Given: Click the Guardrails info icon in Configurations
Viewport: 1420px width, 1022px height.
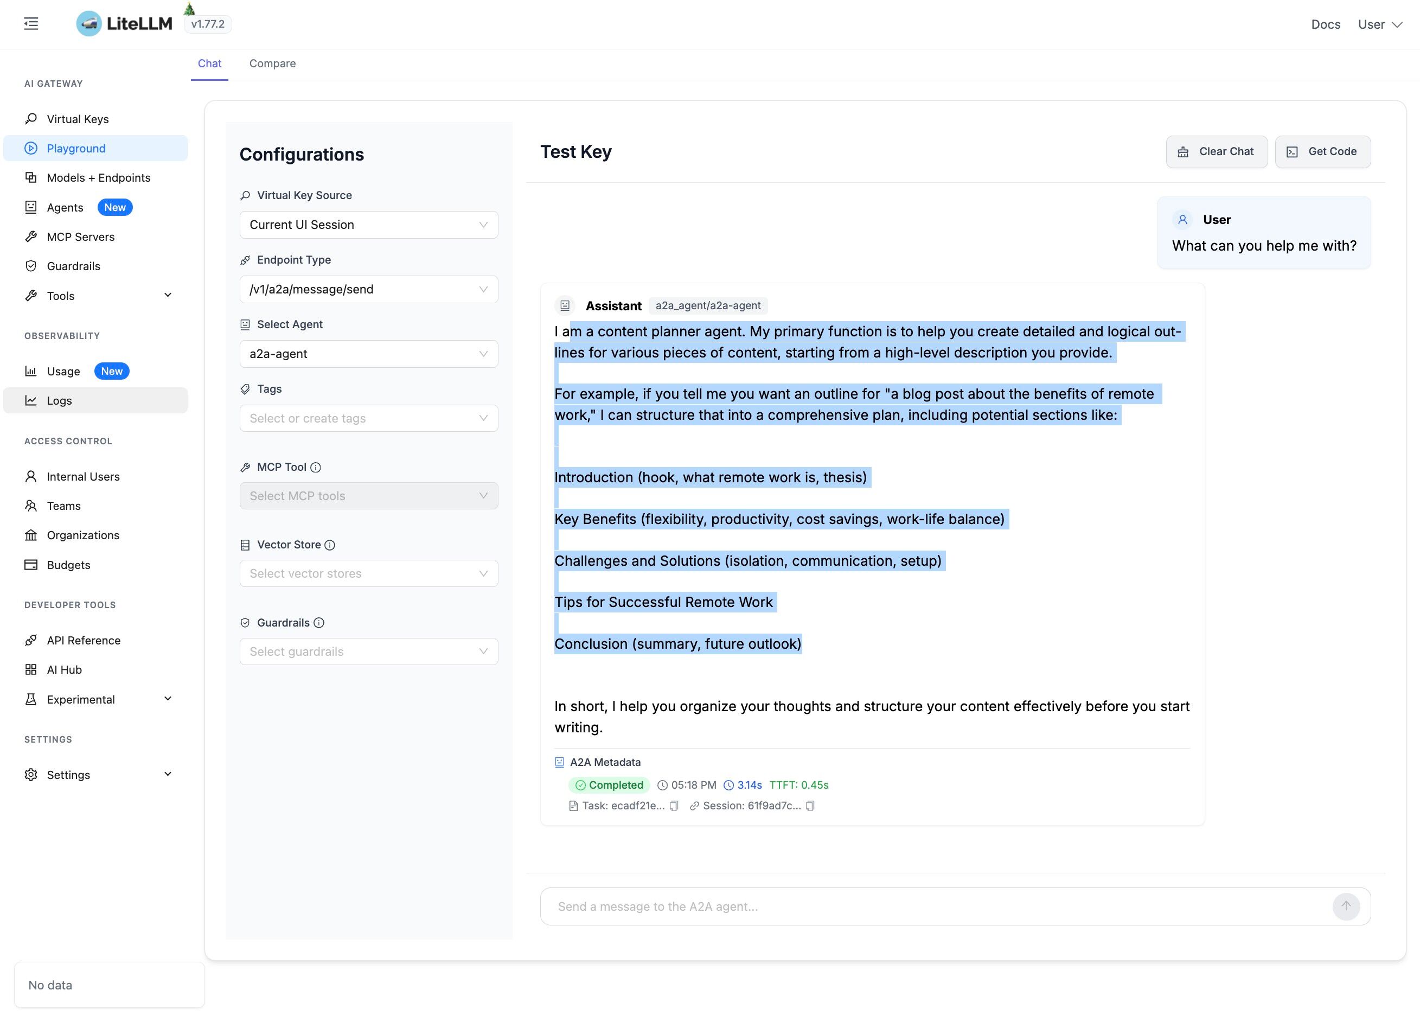Looking at the screenshot, I should pyautogui.click(x=319, y=622).
